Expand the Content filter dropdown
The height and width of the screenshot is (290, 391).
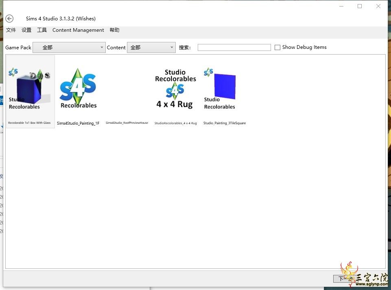(151, 47)
